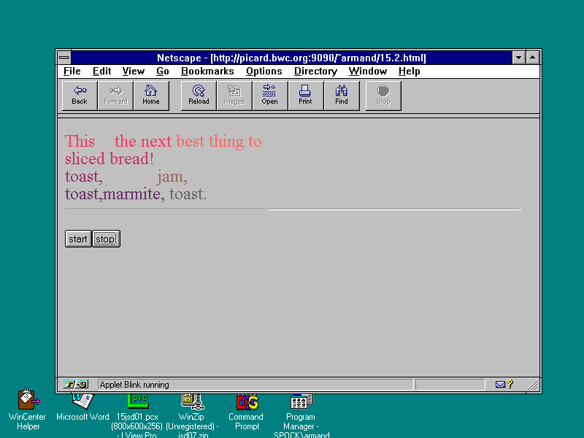This screenshot has width=584, height=438.
Task: Minimize Netscape with the down arrow
Action: point(519,58)
